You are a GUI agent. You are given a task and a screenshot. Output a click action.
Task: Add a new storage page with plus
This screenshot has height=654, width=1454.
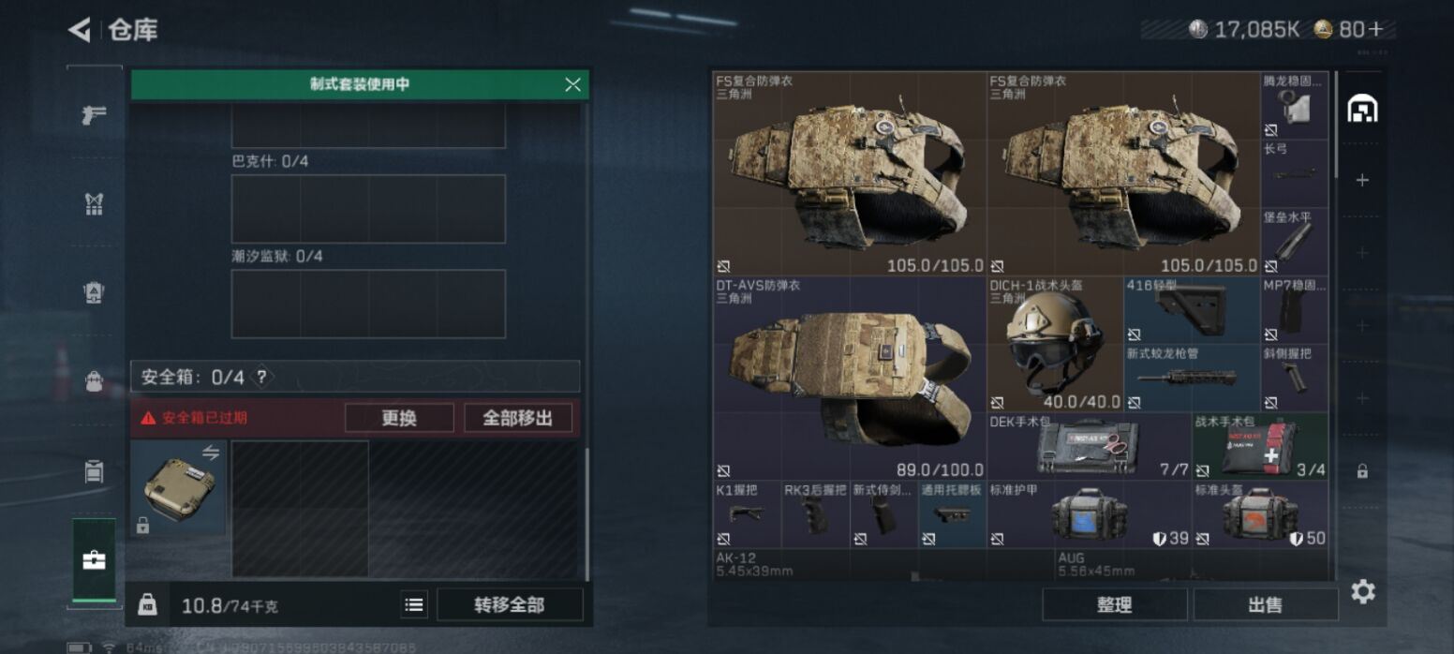[1362, 180]
